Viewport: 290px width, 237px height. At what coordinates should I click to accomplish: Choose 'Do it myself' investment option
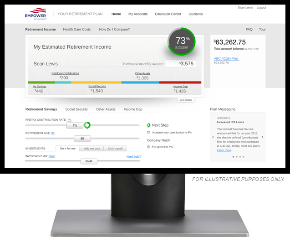[115, 149]
